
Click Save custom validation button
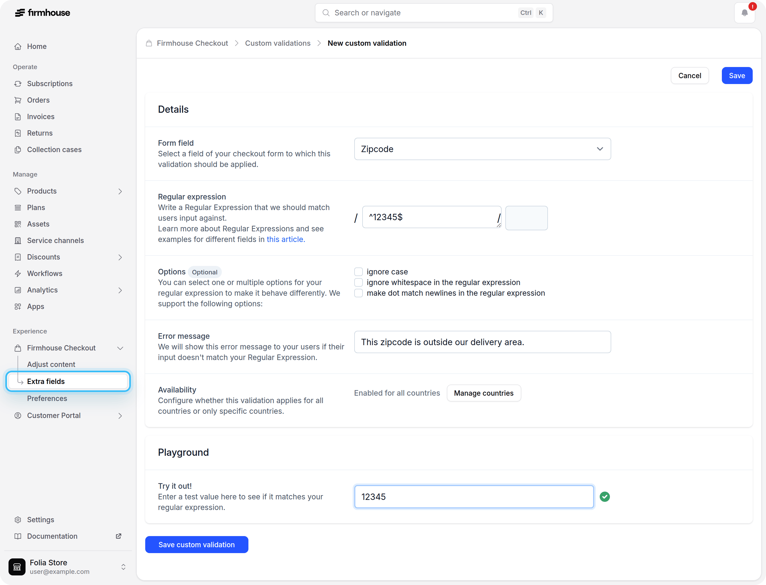[x=197, y=545]
